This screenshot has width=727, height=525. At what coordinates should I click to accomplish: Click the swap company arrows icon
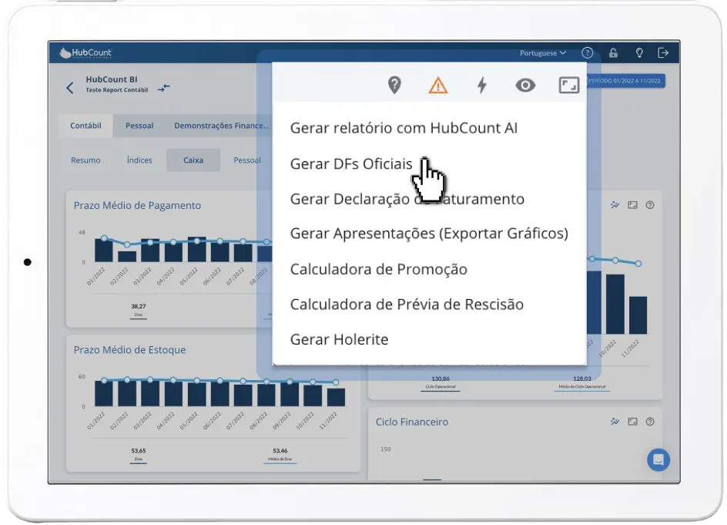(164, 88)
